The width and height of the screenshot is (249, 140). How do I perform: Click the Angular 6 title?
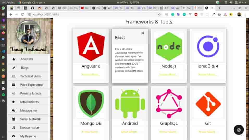point(91,66)
